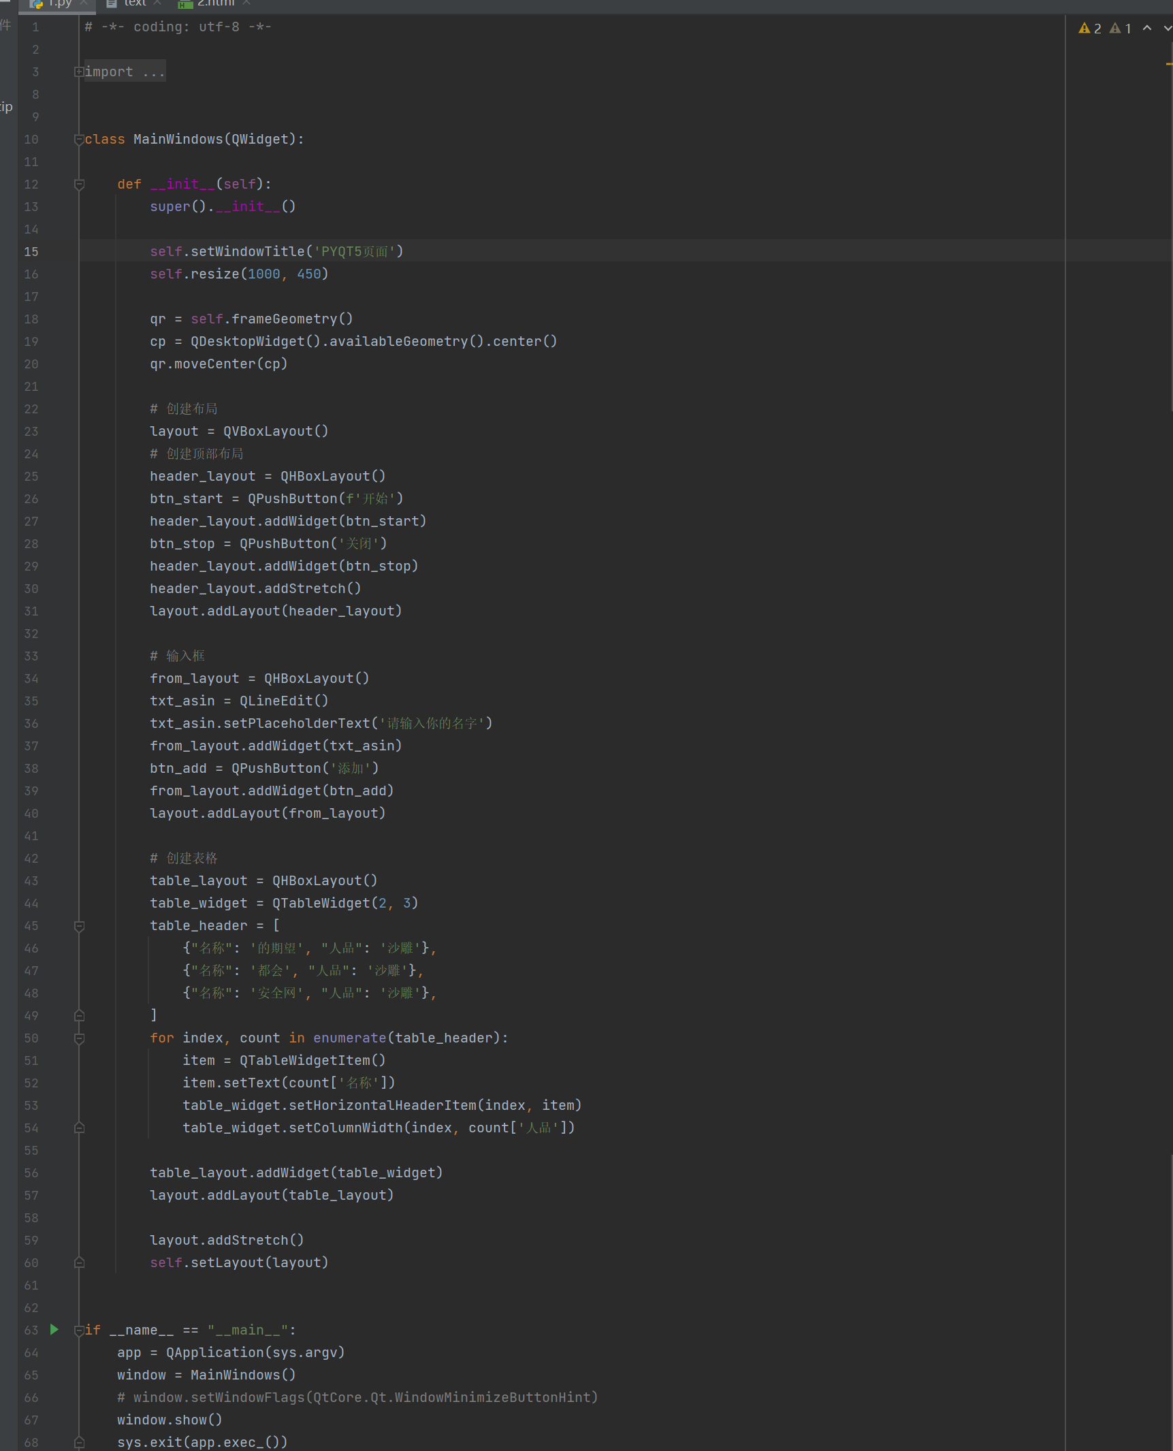Click 'enumerate(table_header)' in the for statement

pyautogui.click(x=406, y=1038)
